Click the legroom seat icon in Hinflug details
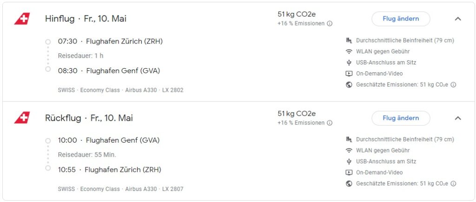 click(x=349, y=40)
